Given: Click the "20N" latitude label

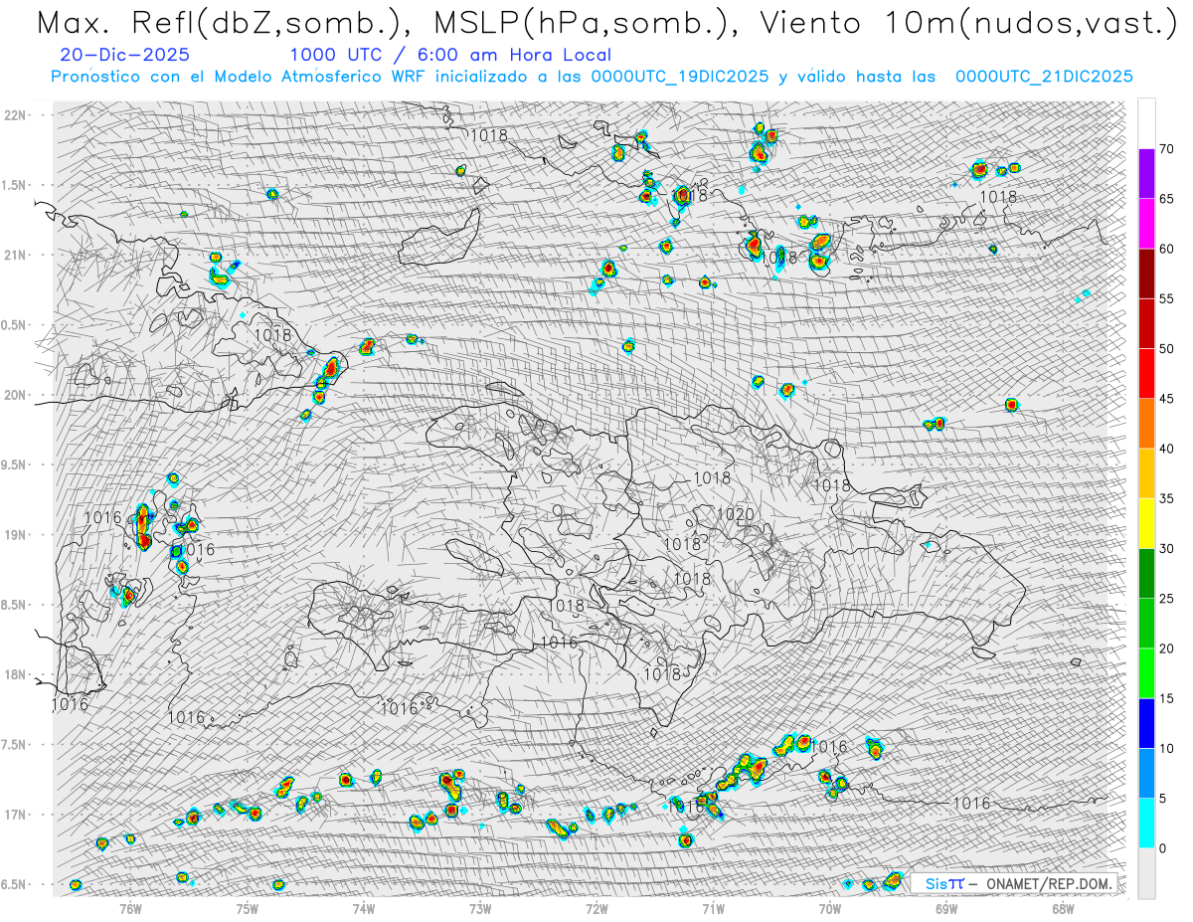Looking at the screenshot, I should coord(16,395).
